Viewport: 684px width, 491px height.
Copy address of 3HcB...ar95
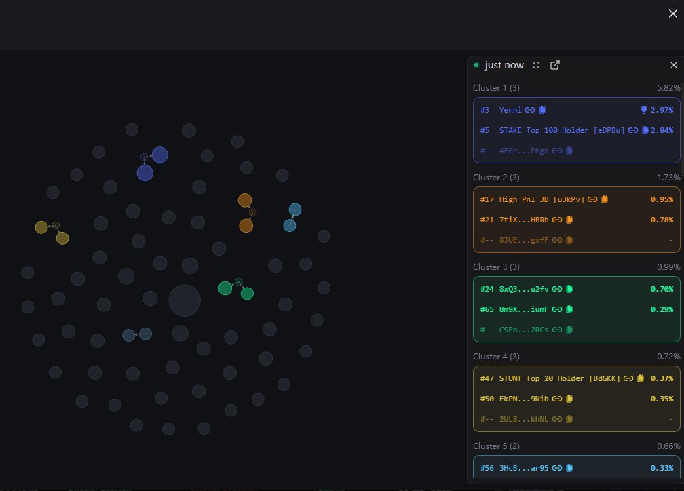click(x=569, y=469)
